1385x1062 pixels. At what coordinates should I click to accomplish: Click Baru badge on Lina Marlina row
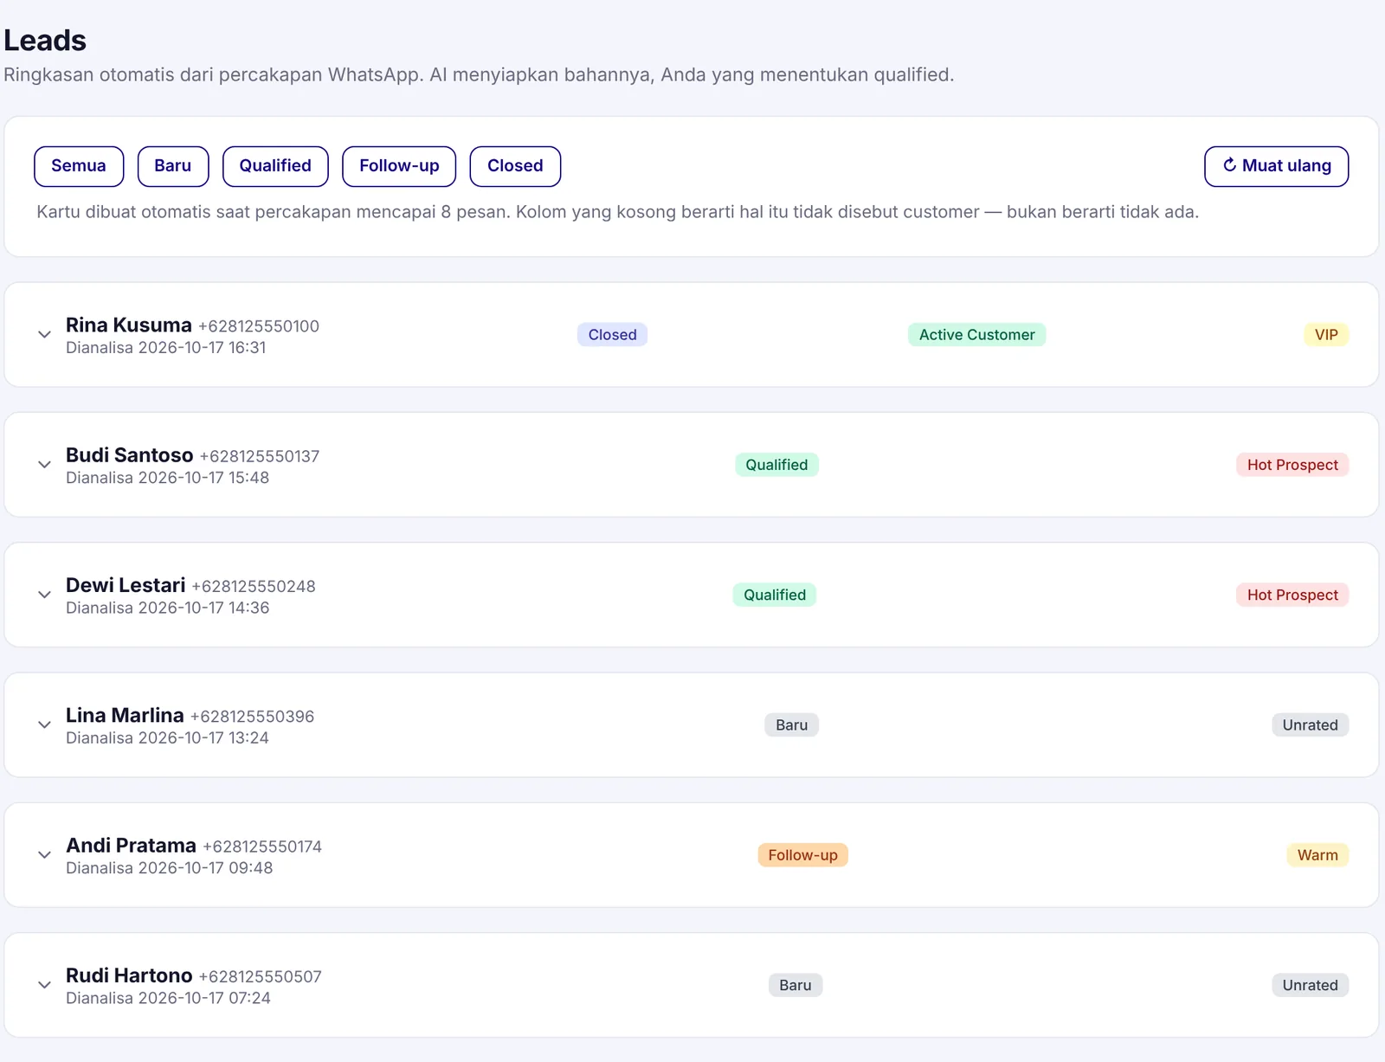(791, 725)
